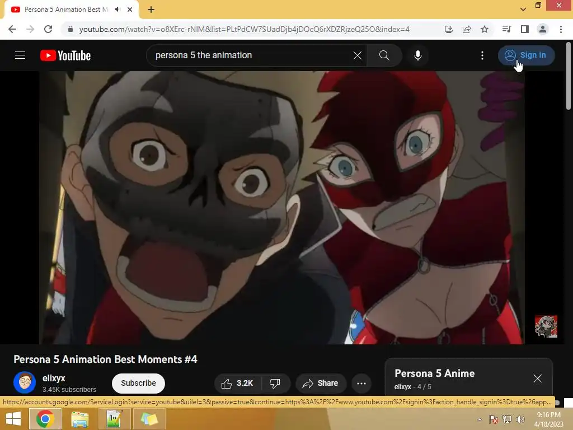573x430 pixels.
Task: Click the taskbar clock showing 9:16 PM
Action: (x=548, y=419)
